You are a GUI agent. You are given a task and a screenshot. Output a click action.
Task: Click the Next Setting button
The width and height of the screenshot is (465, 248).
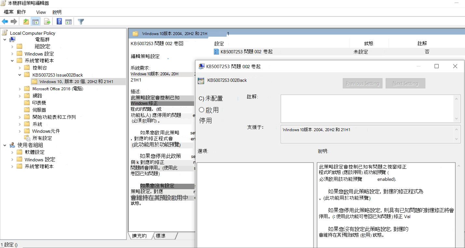pos(405,83)
